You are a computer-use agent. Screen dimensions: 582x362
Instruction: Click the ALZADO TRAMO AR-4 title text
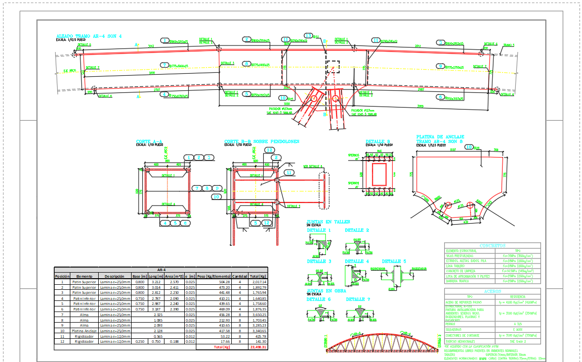[x=89, y=36]
